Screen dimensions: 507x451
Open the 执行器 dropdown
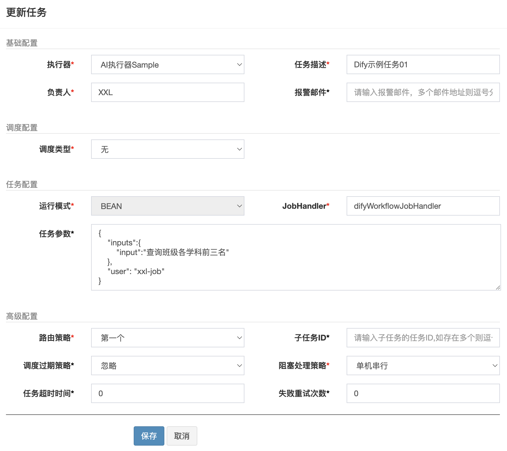click(x=167, y=64)
